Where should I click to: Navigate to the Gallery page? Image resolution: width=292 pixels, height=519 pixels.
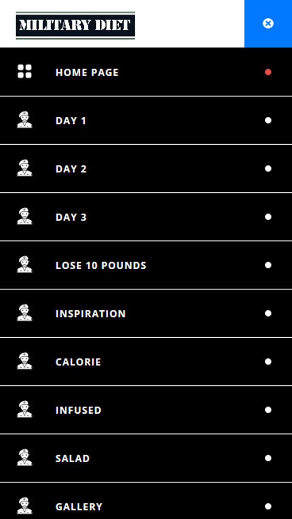tap(79, 507)
